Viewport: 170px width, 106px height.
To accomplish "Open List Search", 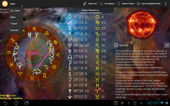I will [107, 4].
